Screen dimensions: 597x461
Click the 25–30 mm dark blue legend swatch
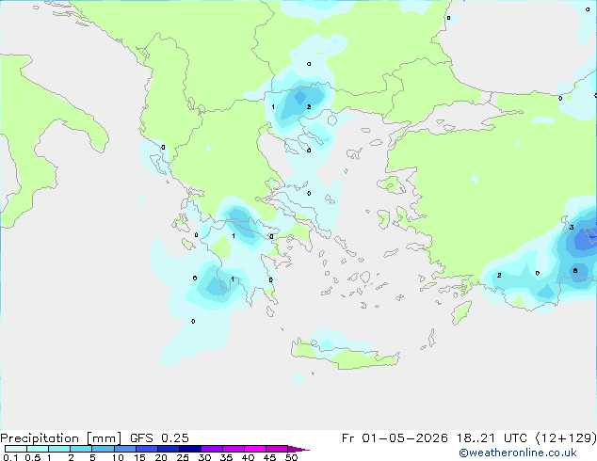190,449
